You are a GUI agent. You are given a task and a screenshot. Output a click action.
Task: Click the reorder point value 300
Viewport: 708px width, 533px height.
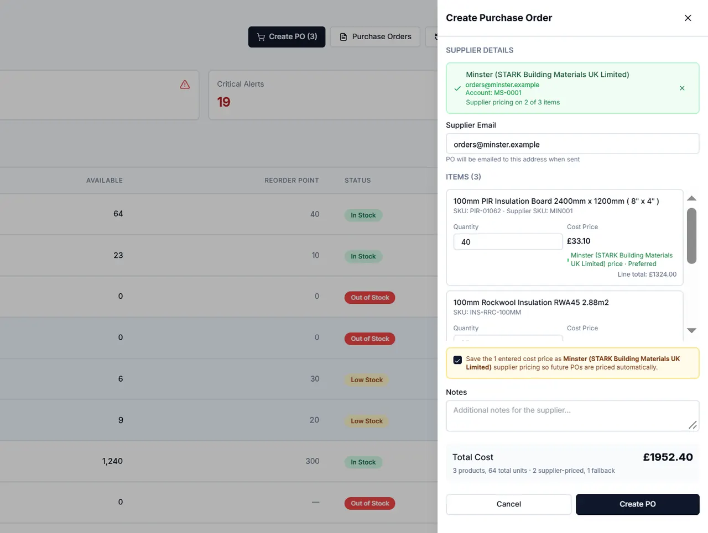pos(313,461)
